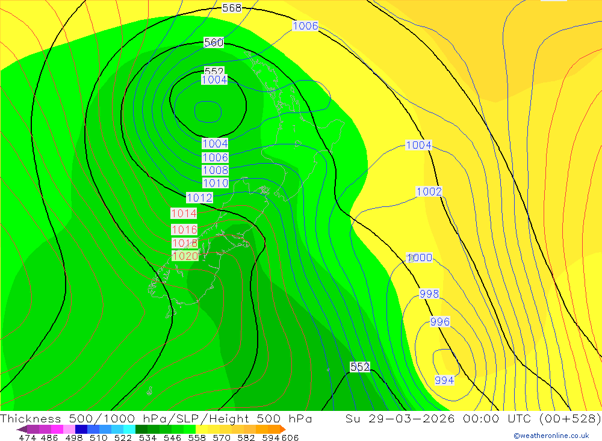The image size is (602, 441).
Task: Click the 1008 isobar label
Action: click(x=215, y=170)
